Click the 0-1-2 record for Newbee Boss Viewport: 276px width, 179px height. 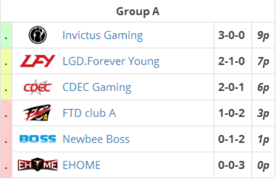[x=232, y=139]
